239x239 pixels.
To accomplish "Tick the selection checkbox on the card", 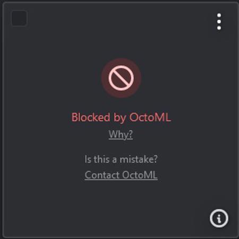I will point(19,18).
